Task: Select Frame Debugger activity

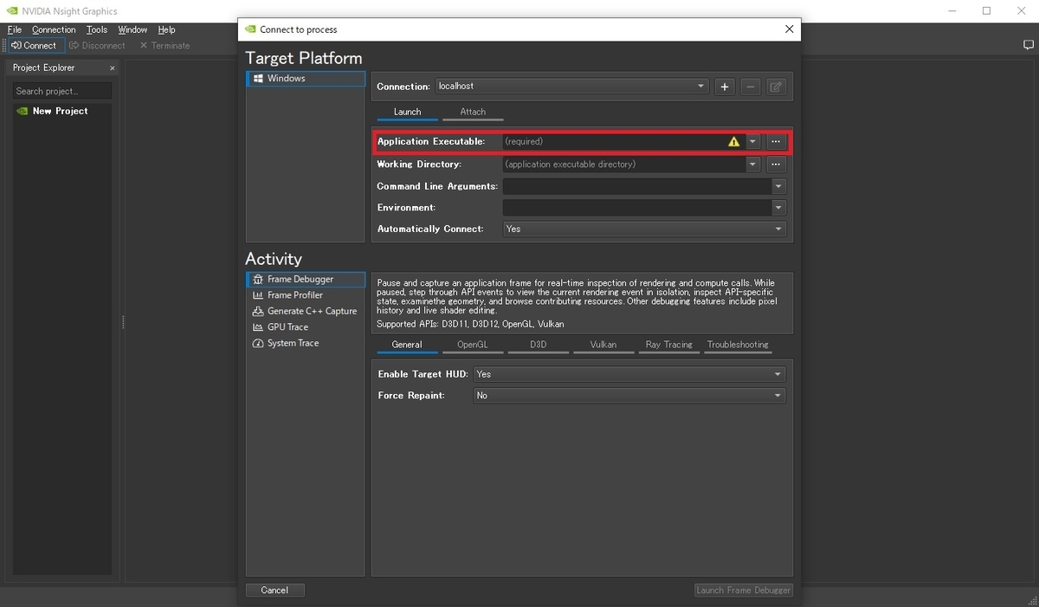Action: 306,279
